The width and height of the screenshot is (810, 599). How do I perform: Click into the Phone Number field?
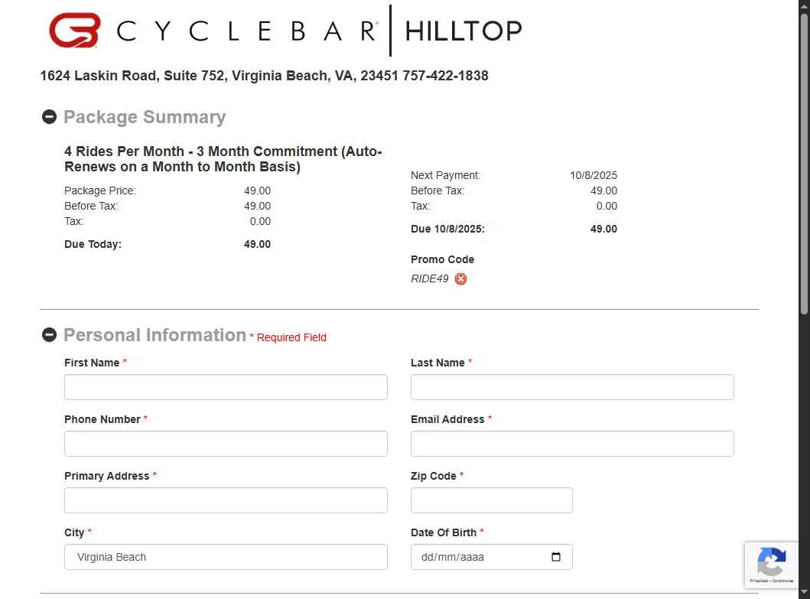[x=226, y=444]
